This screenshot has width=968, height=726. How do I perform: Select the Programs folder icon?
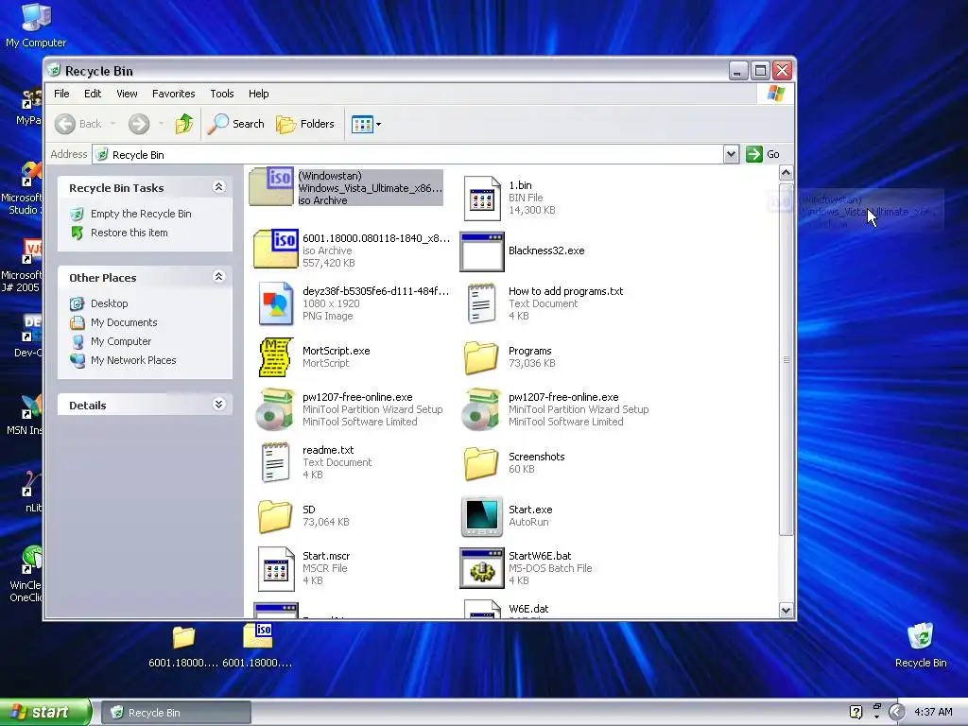[x=482, y=357]
